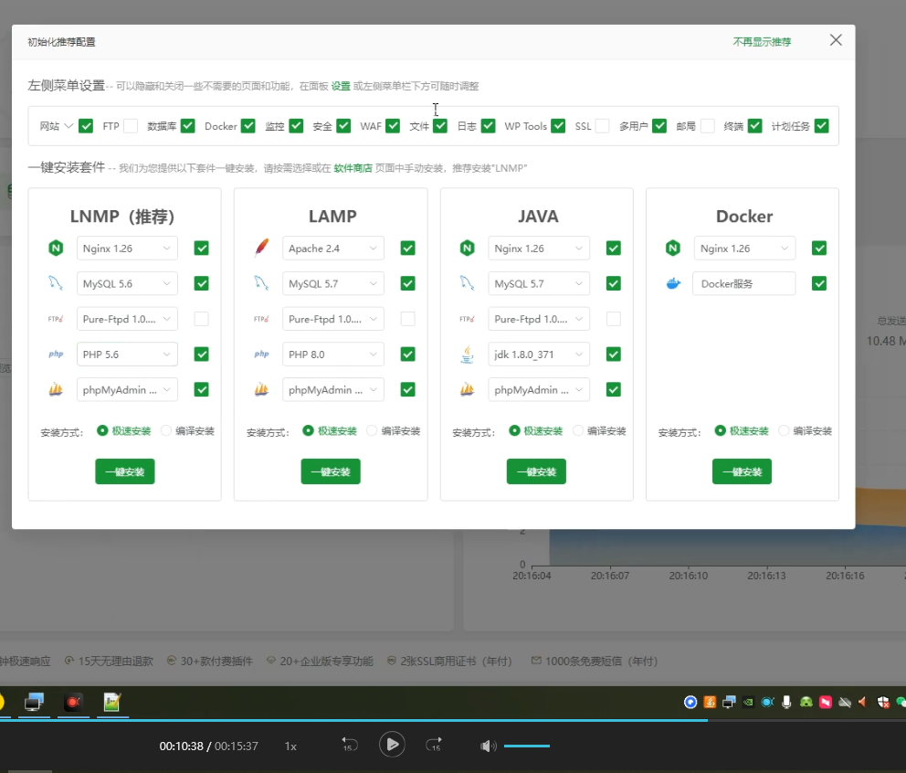Uncheck the 网站 menu checkbox
The image size is (906, 773).
tap(86, 126)
